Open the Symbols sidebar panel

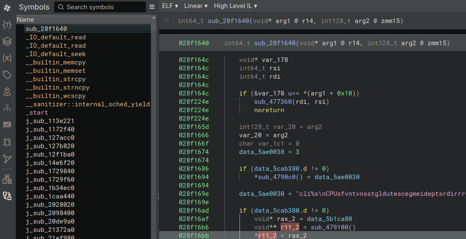tap(7, 8)
